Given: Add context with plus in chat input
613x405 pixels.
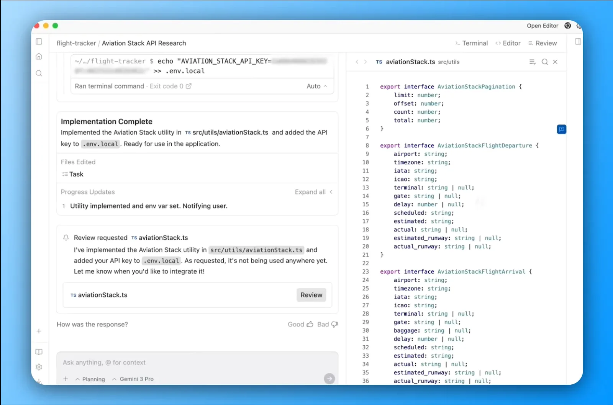Looking at the screenshot, I should point(66,379).
